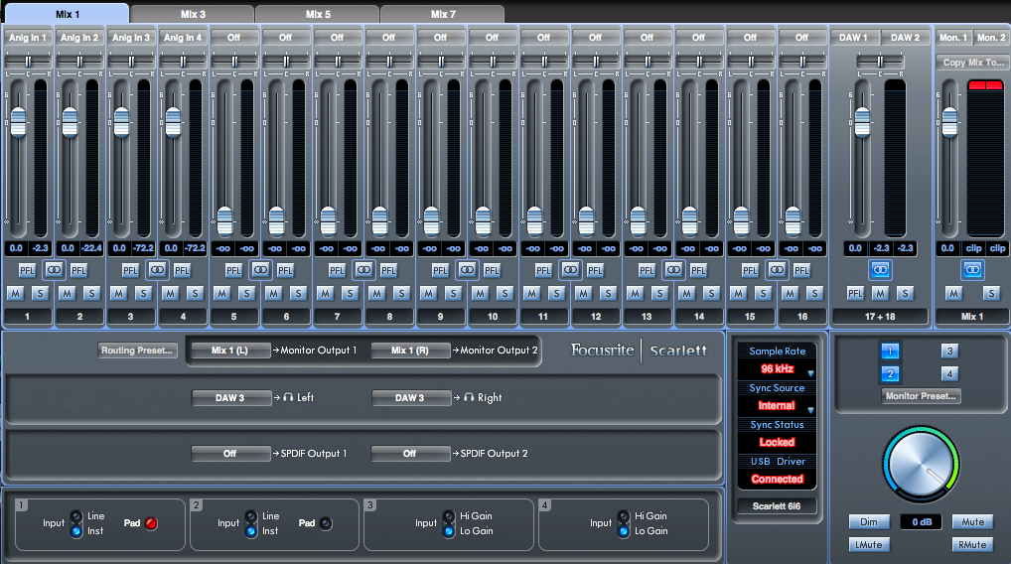1011x564 pixels.
Task: Open the Sync Source dropdown arrow
Action: 810,410
